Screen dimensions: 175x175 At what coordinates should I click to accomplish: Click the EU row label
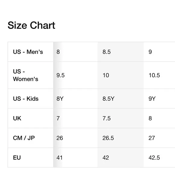[x=17, y=157]
